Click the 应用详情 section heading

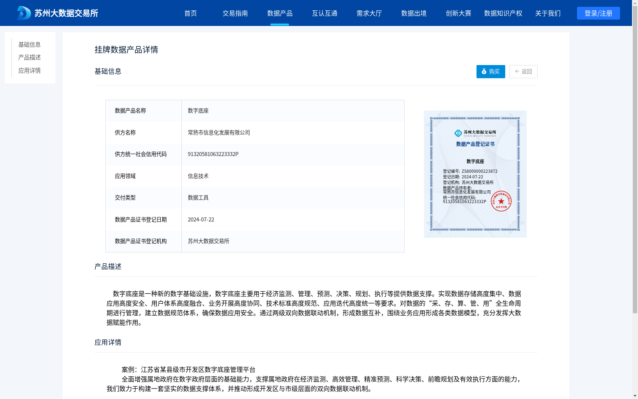pyautogui.click(x=108, y=342)
